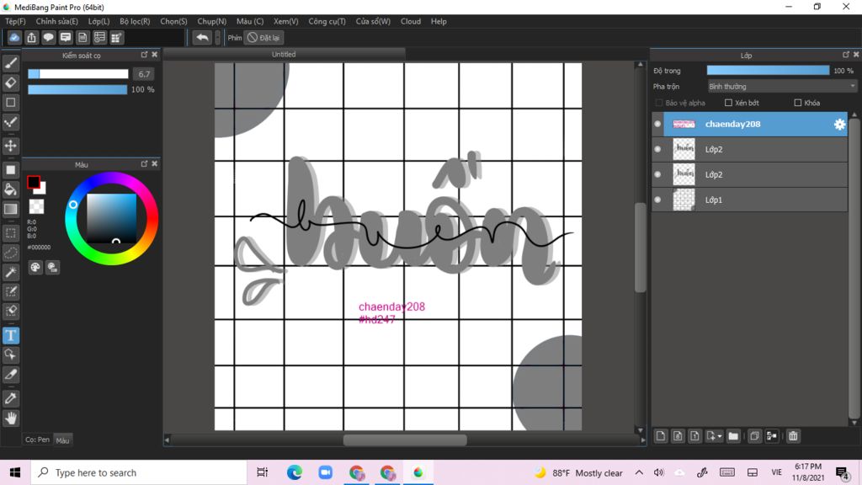Adjust the brush opacity slider
This screenshot has width=862, height=485.
tap(77, 89)
